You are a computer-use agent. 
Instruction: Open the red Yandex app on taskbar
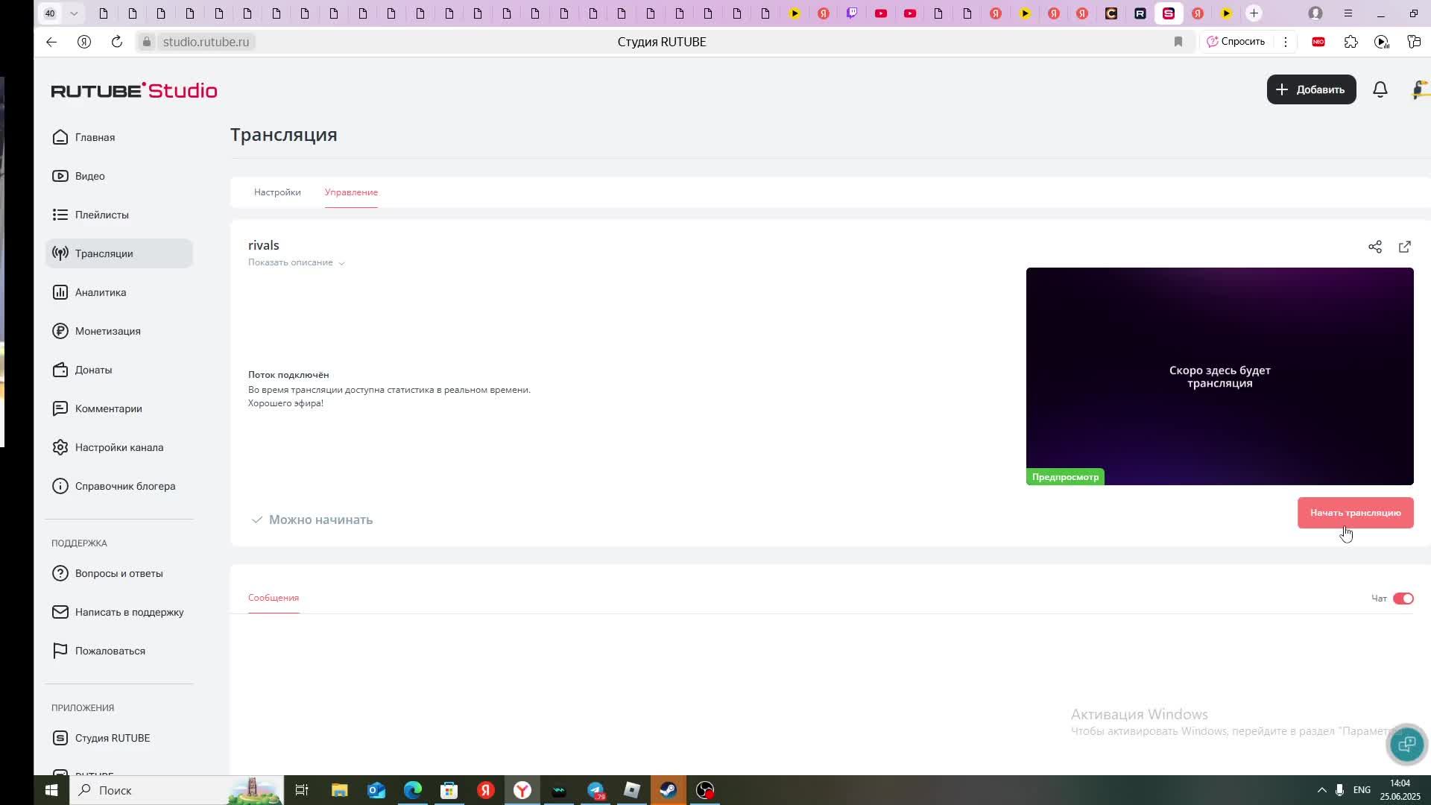point(486,790)
